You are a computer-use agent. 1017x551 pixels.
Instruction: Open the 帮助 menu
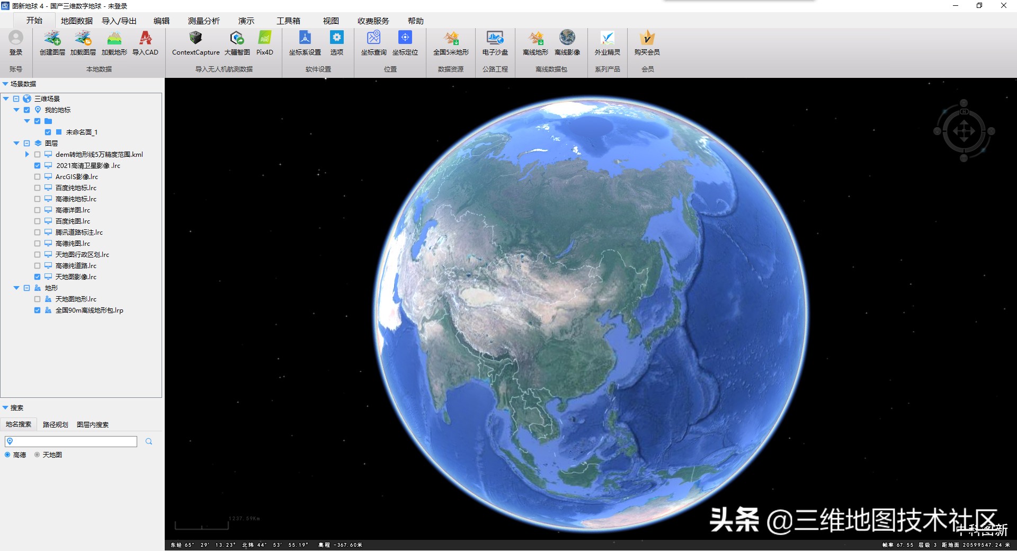[x=415, y=21]
